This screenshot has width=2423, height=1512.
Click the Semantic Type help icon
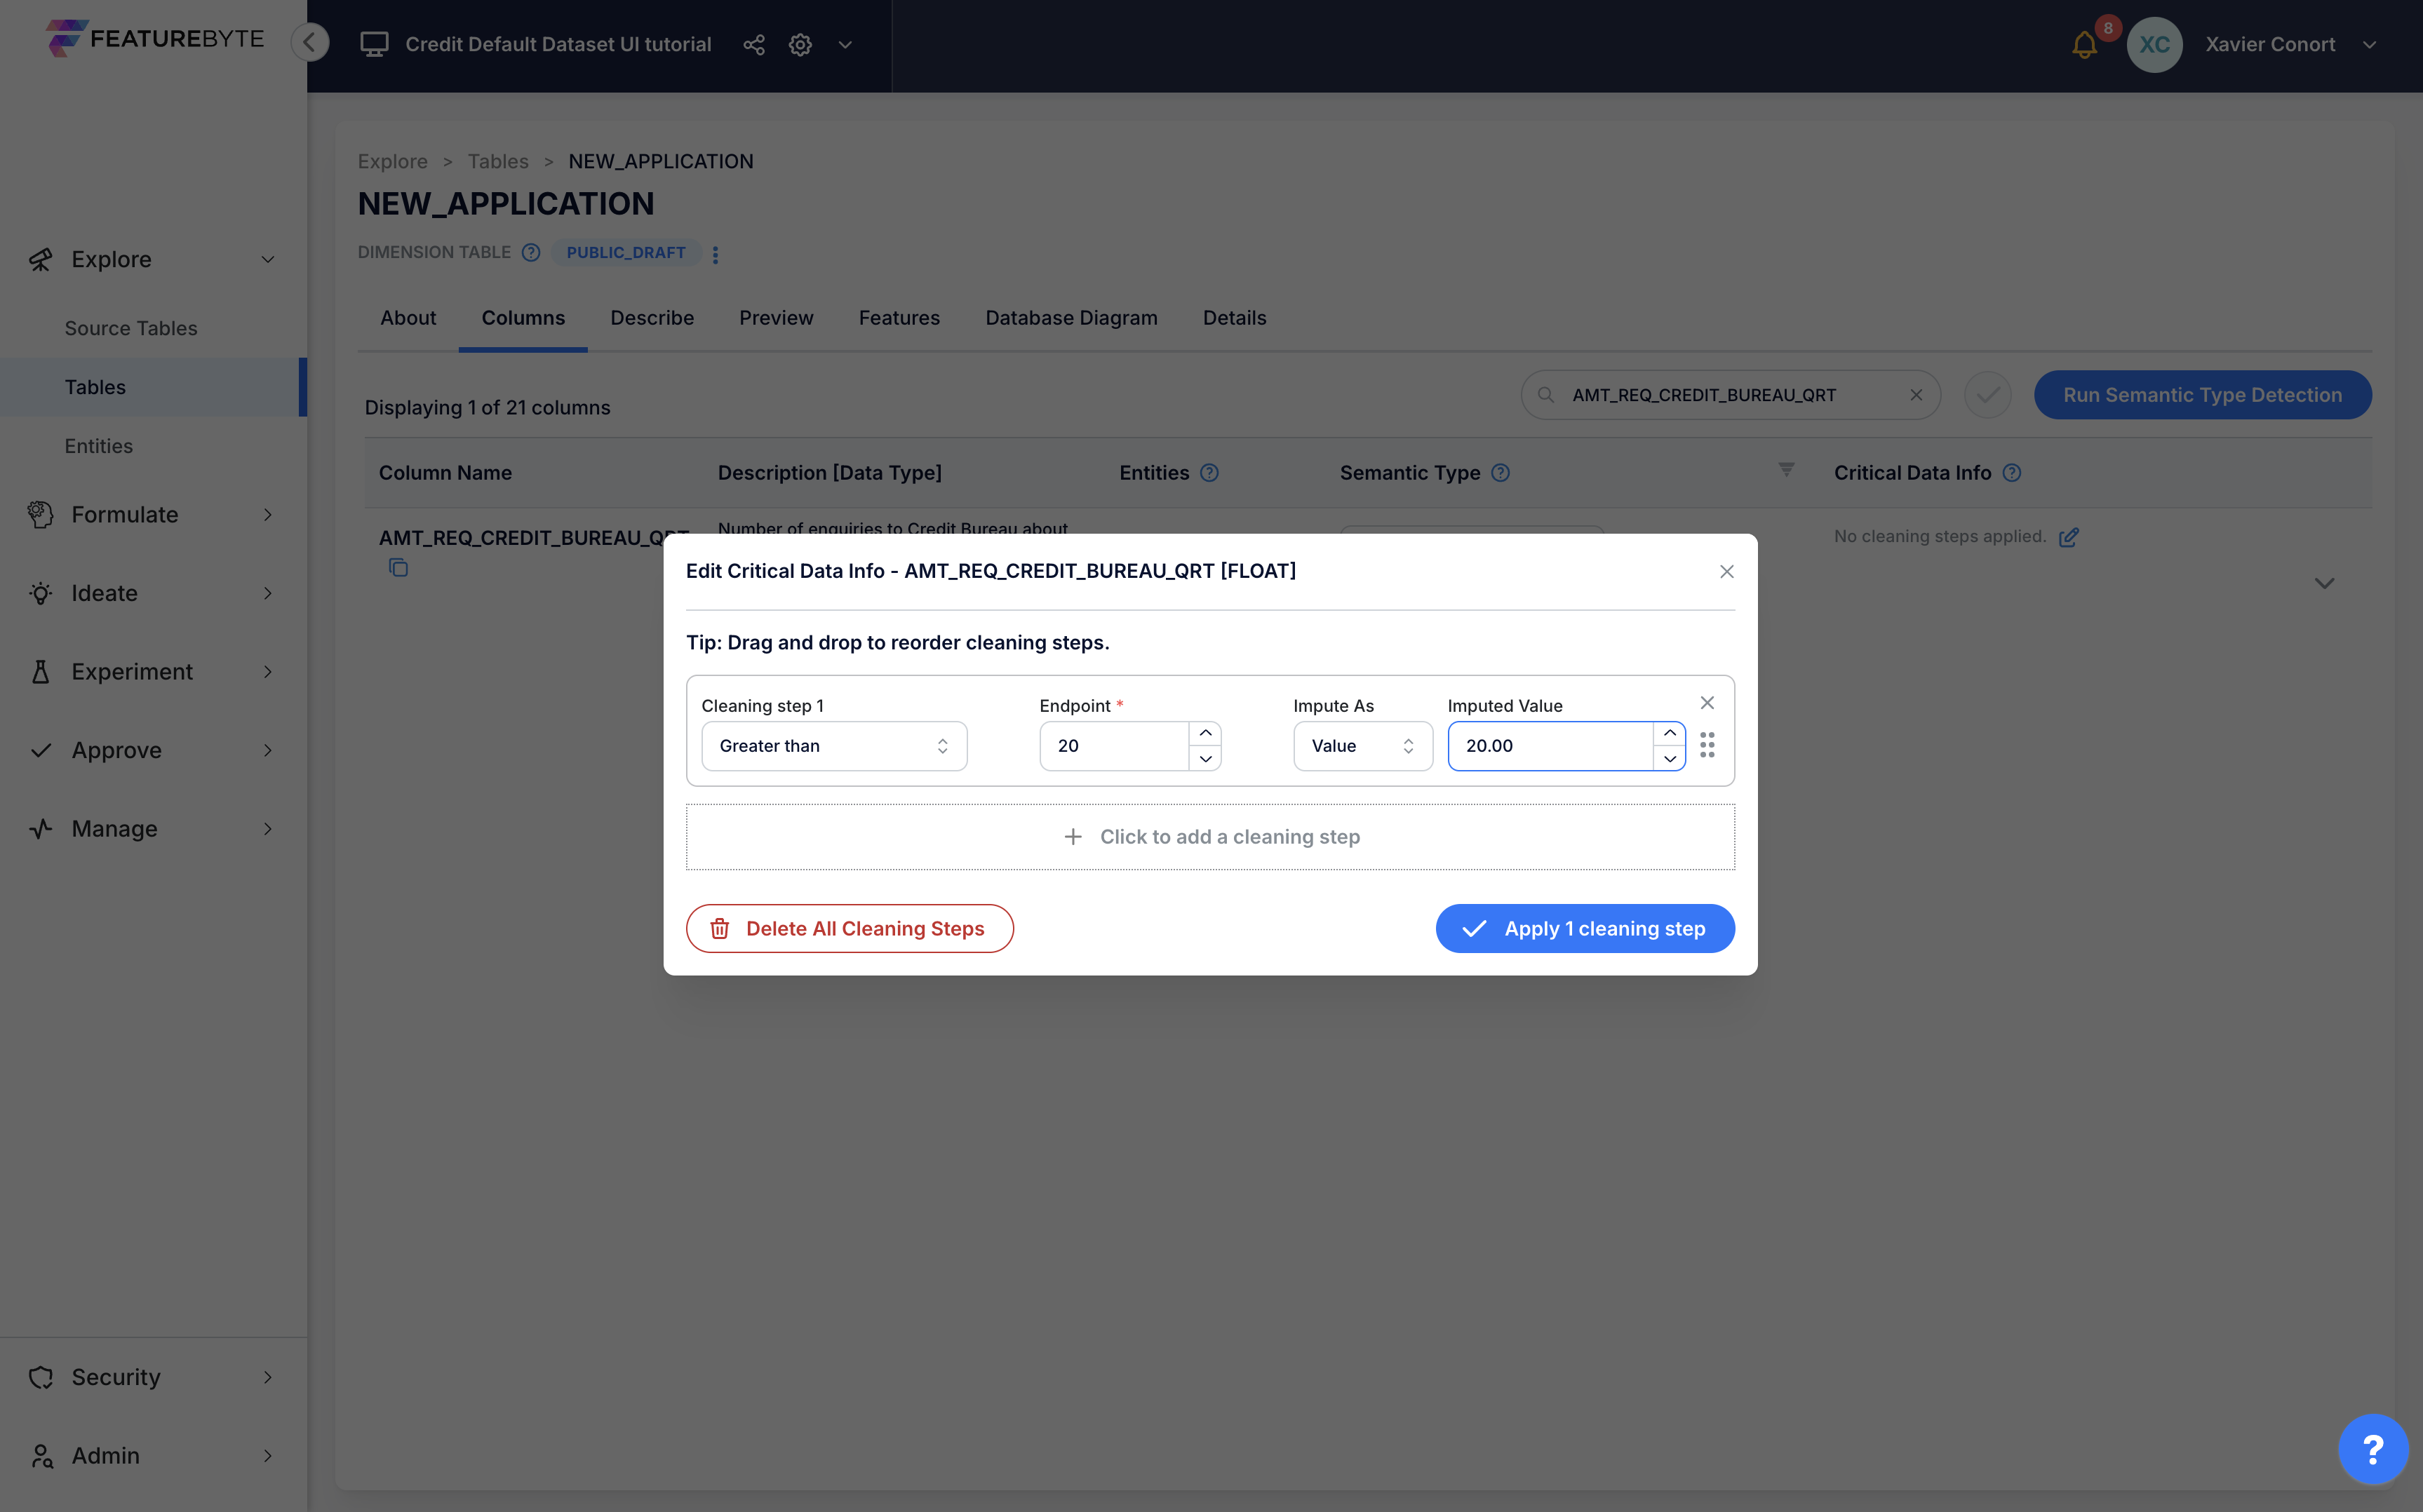[x=1500, y=473]
